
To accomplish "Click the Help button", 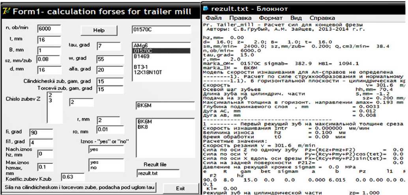I will (99, 30).
